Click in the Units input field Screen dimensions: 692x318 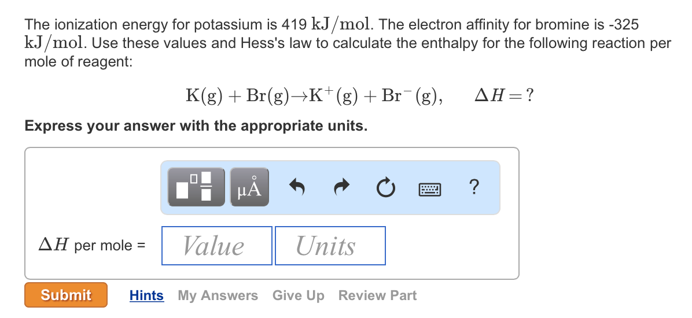(x=330, y=246)
